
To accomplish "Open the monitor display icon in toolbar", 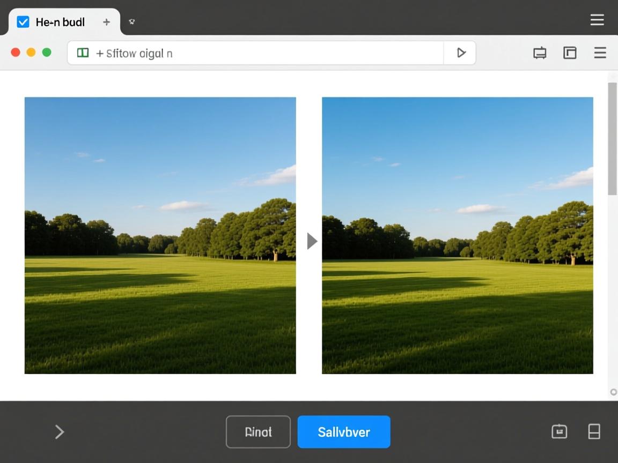I will tap(540, 53).
